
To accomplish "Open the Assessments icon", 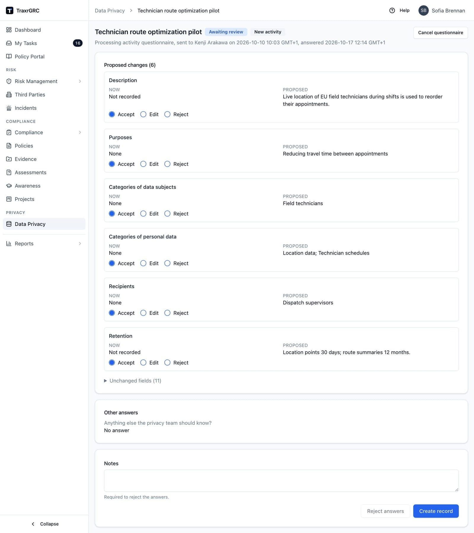I will click(9, 172).
